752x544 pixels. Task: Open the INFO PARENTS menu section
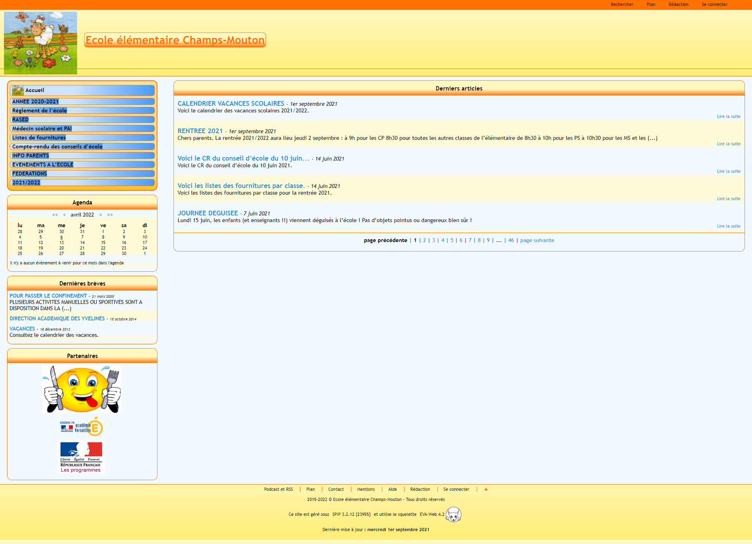click(31, 155)
